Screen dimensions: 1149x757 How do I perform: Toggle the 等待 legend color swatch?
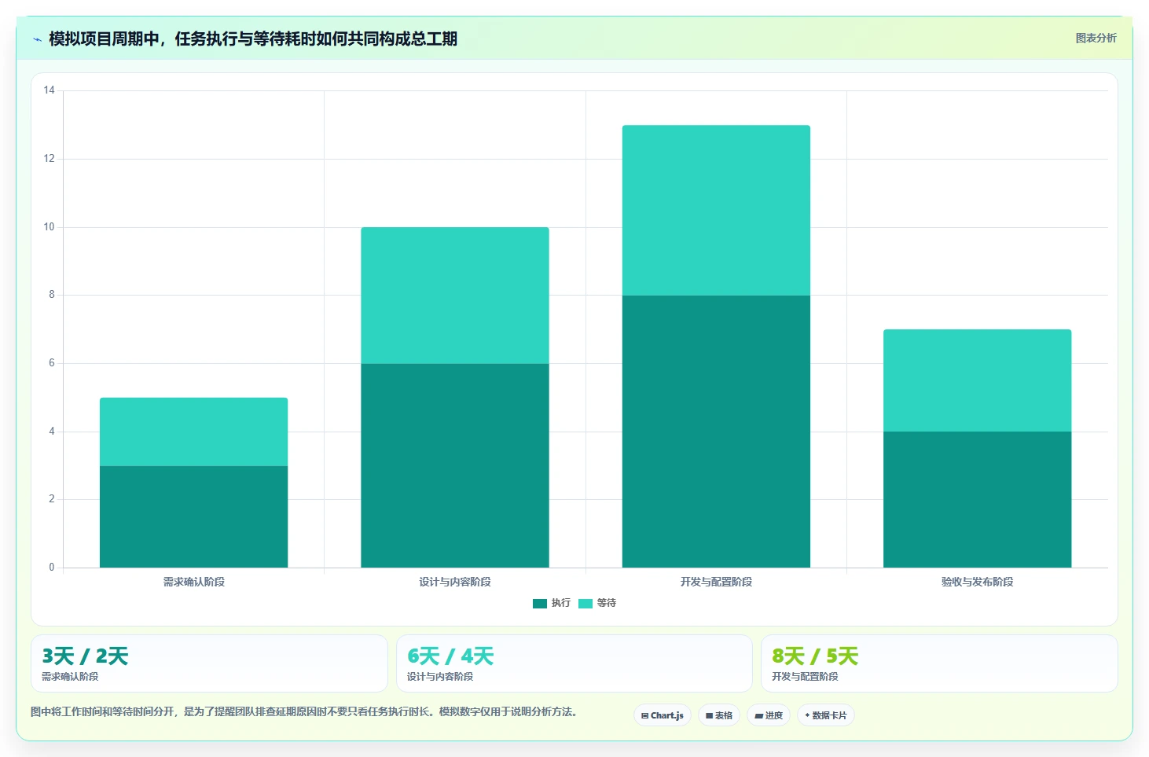point(586,604)
